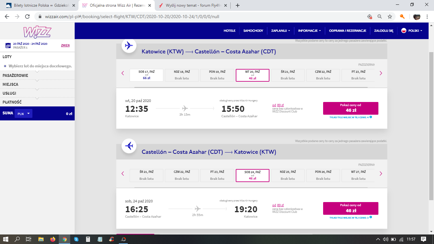Image resolution: width=434 pixels, height=244 pixels.
Task: Open SAMOCHODY in the top navigation
Action: pos(253,31)
